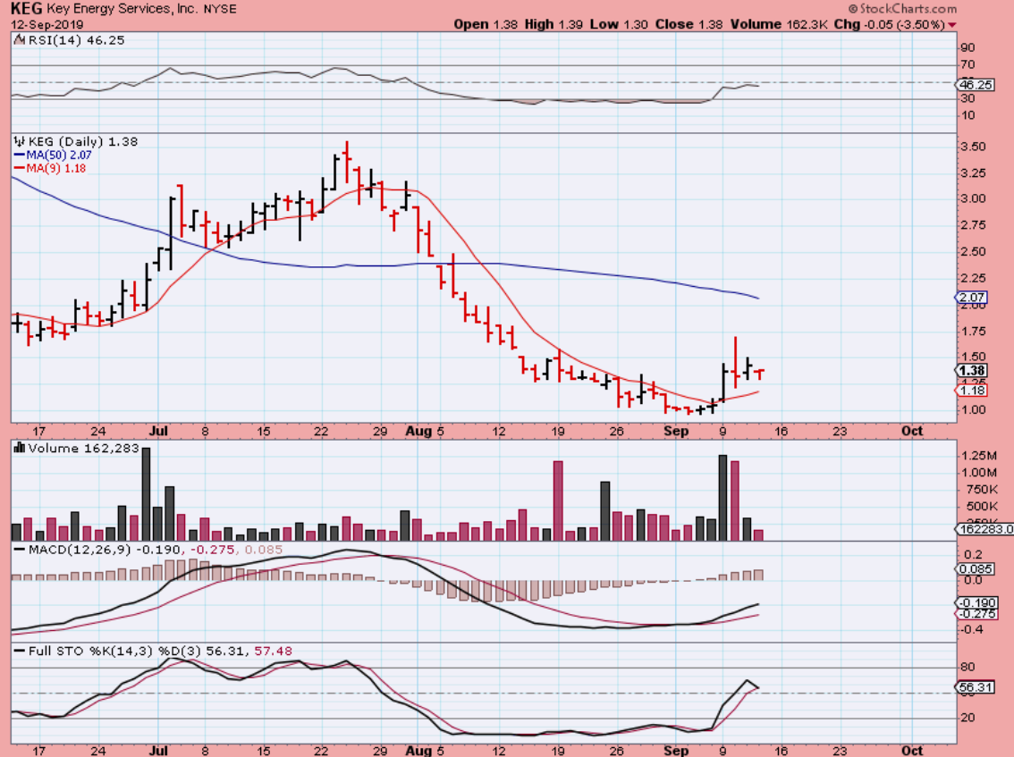
Task: Click the 1.18 red MA axis tag
Action: click(971, 390)
